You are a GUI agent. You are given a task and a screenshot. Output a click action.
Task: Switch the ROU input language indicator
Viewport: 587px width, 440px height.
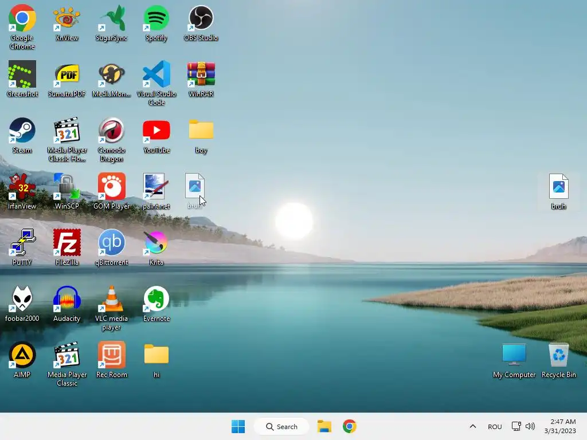pyautogui.click(x=495, y=426)
